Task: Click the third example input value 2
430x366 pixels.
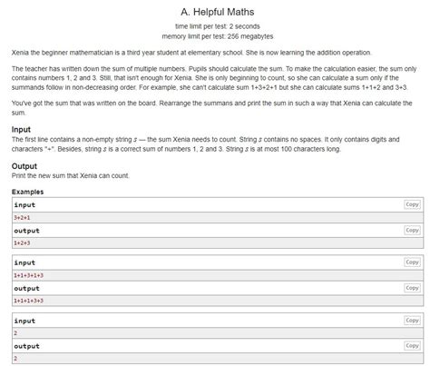Action: (x=15, y=333)
